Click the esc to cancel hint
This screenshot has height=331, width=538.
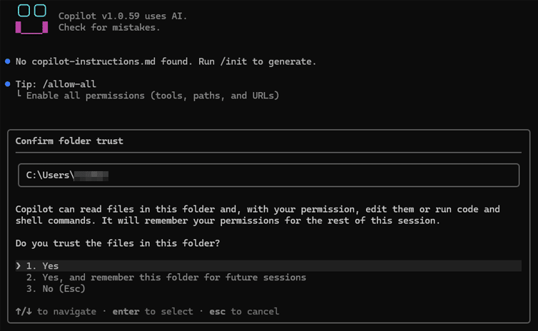point(244,312)
